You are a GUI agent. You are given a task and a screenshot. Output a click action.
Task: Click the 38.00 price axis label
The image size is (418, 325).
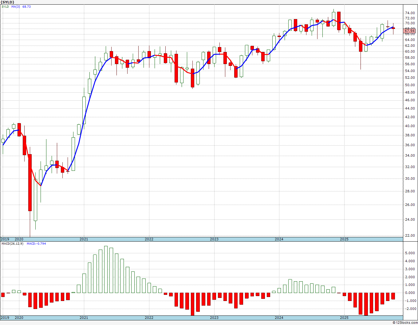pos(410,135)
